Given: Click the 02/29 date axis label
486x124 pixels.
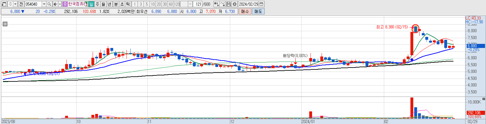Looking at the screenshot, I should pyautogui.click(x=473, y=121).
